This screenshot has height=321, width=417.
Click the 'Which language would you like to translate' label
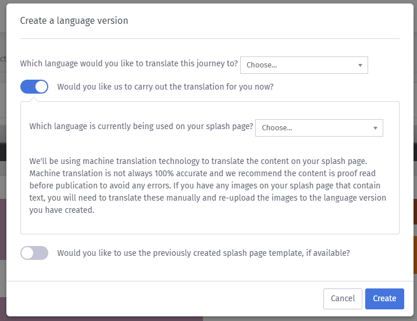coord(129,63)
